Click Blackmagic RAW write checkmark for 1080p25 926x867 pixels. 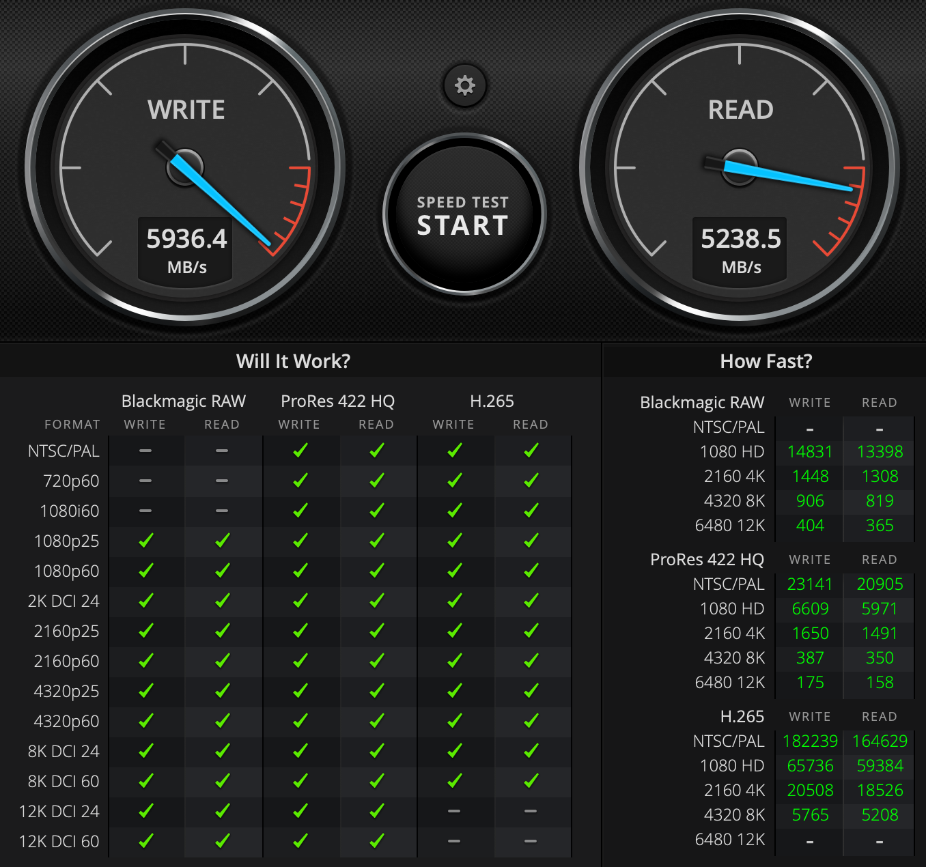(145, 541)
